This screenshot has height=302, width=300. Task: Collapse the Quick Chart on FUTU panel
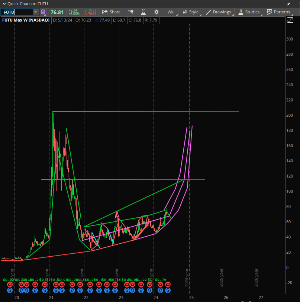click(x=4, y=4)
